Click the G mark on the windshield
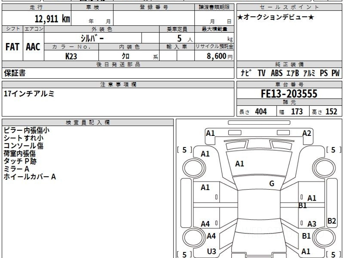The image size is (344, 258). [272, 184]
